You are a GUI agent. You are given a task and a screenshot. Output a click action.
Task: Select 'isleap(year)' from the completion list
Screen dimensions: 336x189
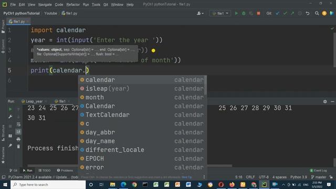point(141,89)
